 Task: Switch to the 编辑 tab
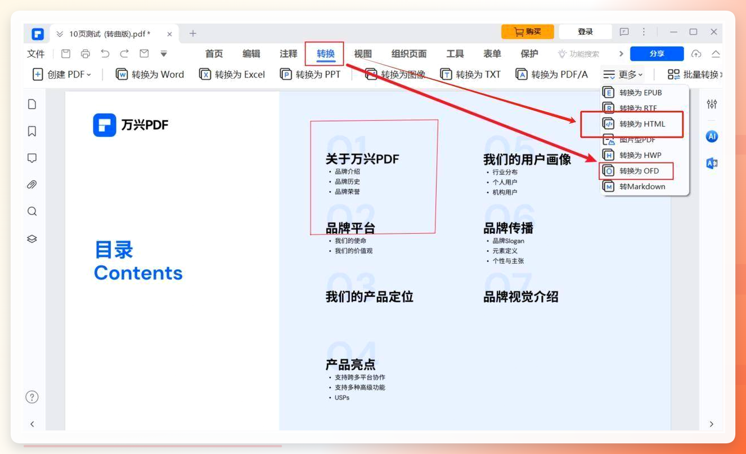pos(251,54)
